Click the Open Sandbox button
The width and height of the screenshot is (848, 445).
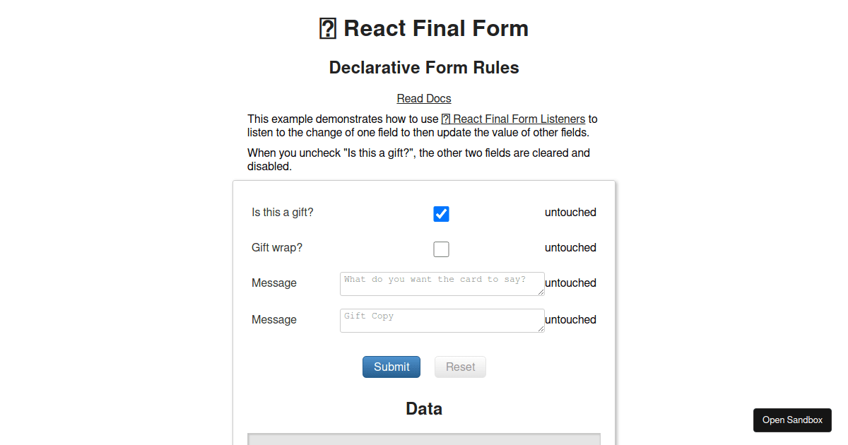click(792, 420)
